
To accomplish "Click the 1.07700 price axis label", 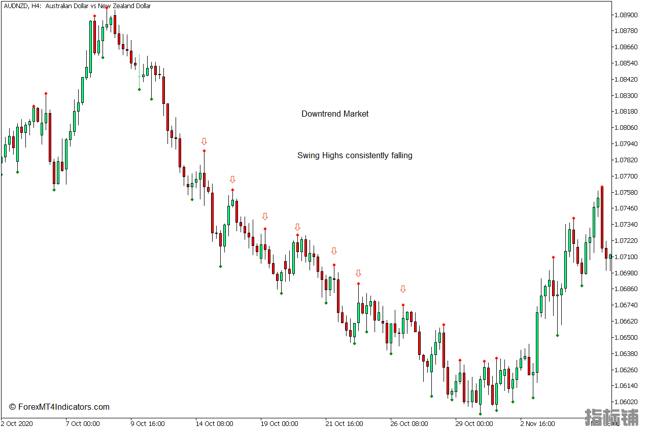I will [x=626, y=176].
